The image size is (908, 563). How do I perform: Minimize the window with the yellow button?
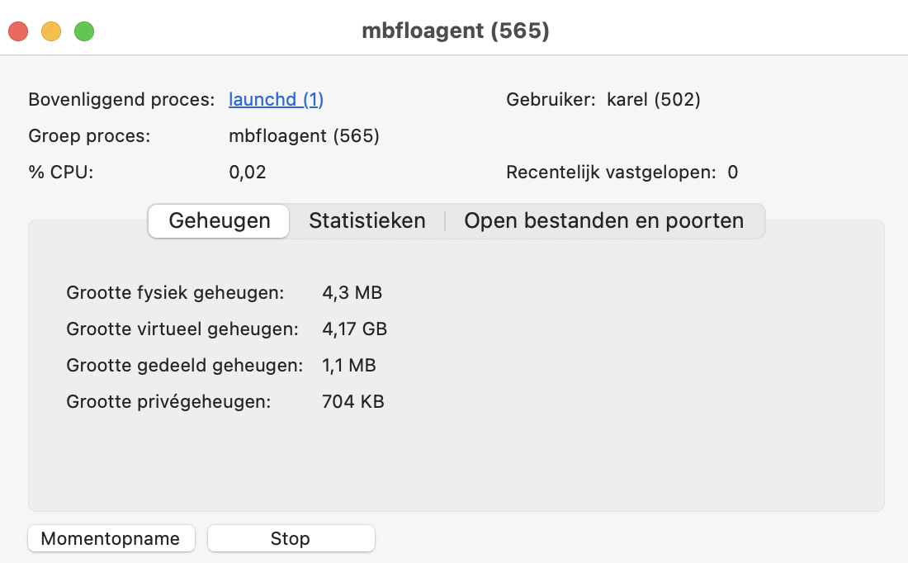51,31
